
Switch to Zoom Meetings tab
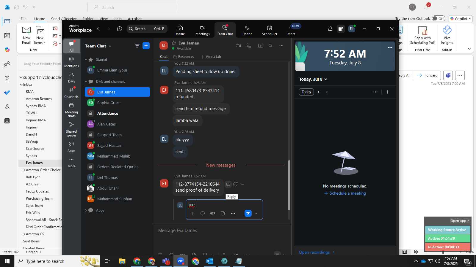pyautogui.click(x=203, y=30)
